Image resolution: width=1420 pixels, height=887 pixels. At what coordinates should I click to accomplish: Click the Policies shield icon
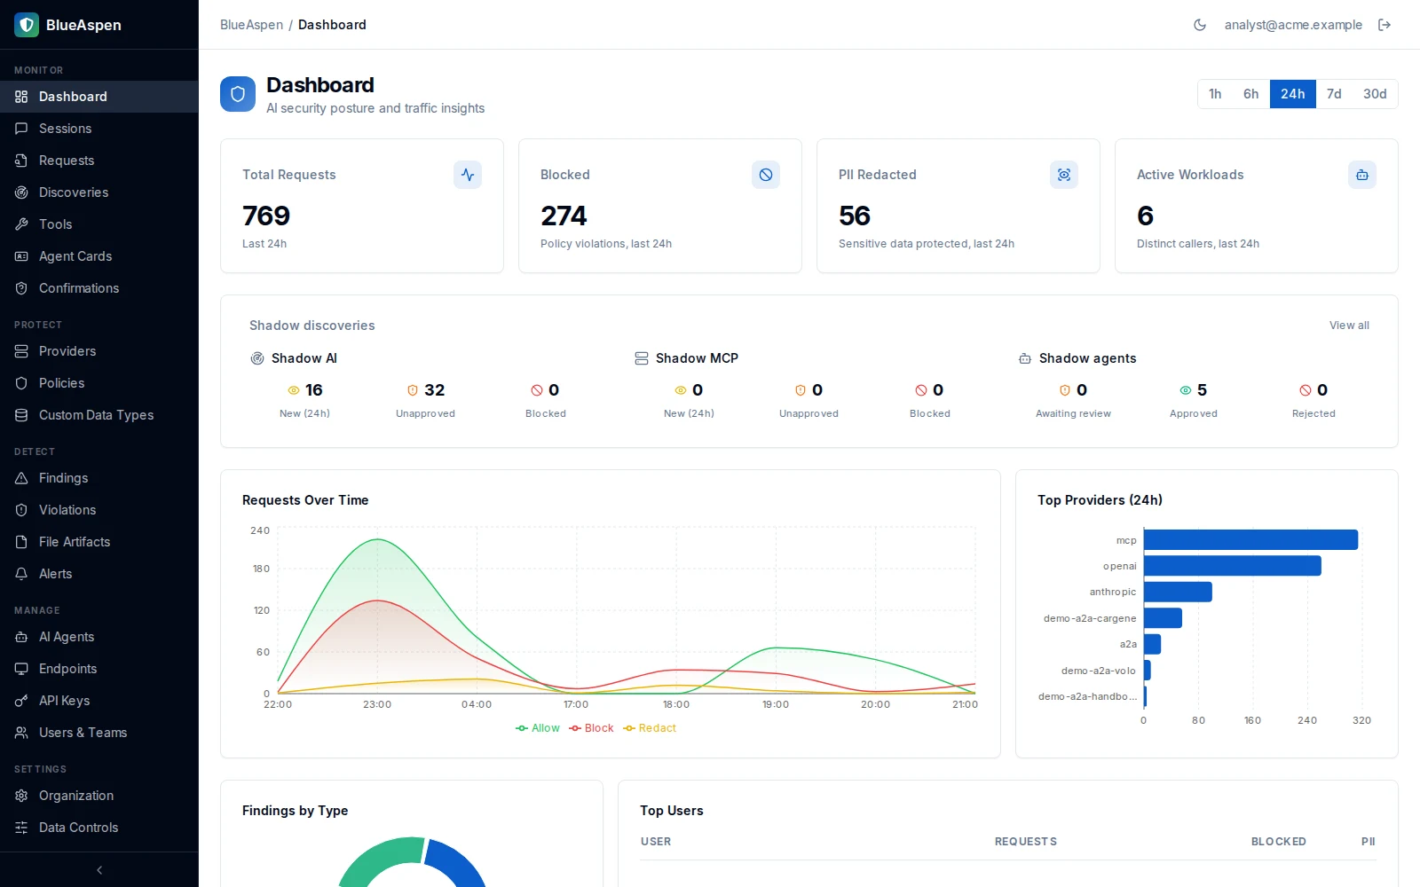coord(21,383)
